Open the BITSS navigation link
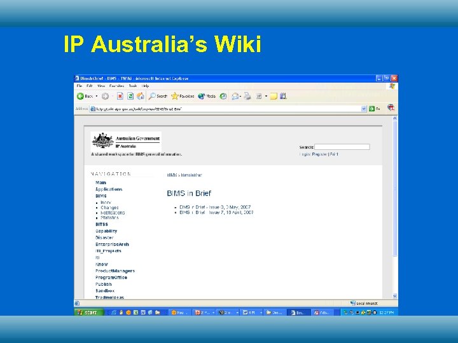The width and height of the screenshot is (458, 343). 102,224
